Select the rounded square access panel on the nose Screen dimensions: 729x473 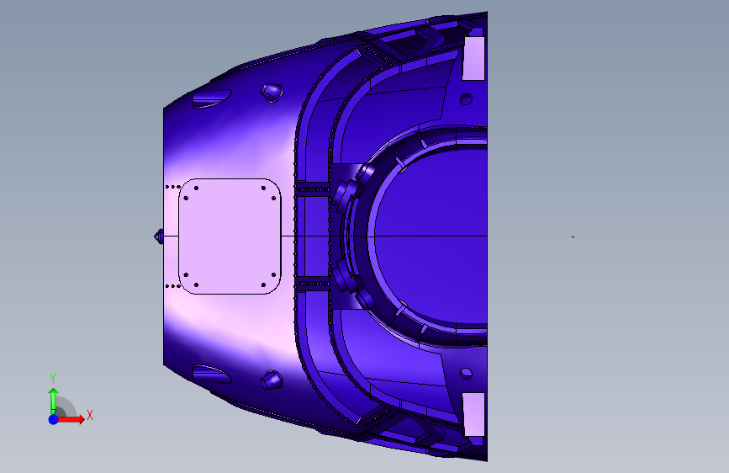click(x=230, y=236)
